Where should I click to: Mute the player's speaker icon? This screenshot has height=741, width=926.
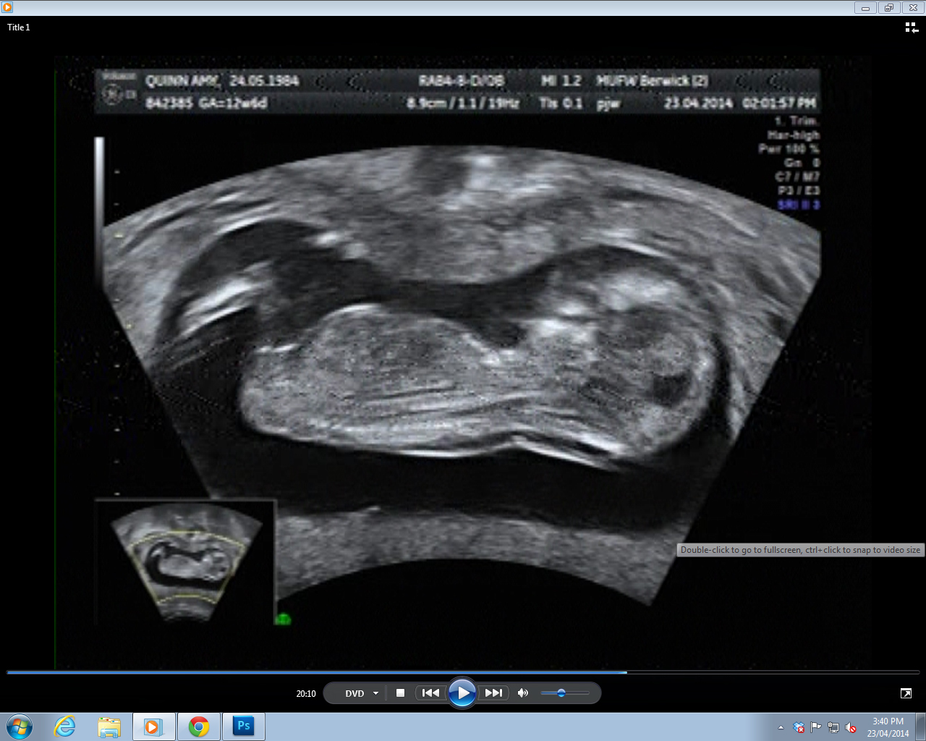[523, 693]
